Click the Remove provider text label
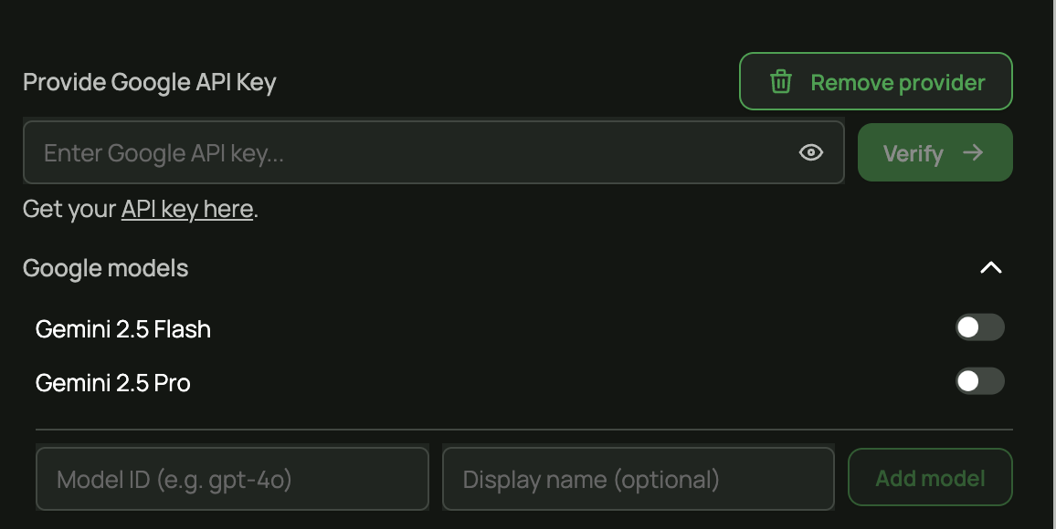This screenshot has height=529, width=1056. click(x=897, y=83)
